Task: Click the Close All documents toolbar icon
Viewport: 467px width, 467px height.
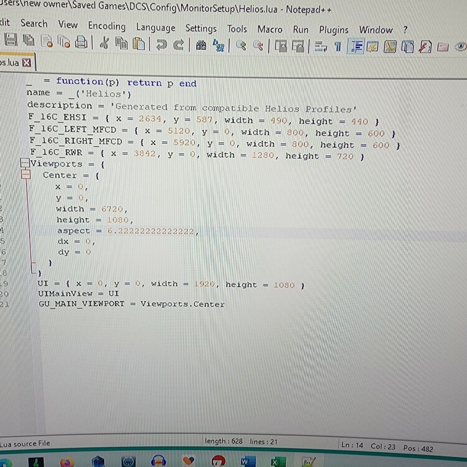Action: pos(64,42)
